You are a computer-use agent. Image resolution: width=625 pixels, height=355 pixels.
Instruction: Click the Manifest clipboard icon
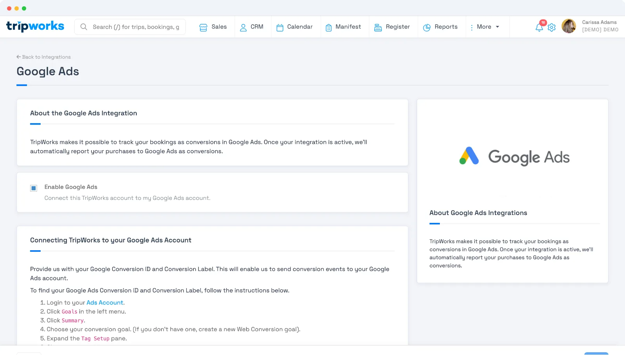329,27
